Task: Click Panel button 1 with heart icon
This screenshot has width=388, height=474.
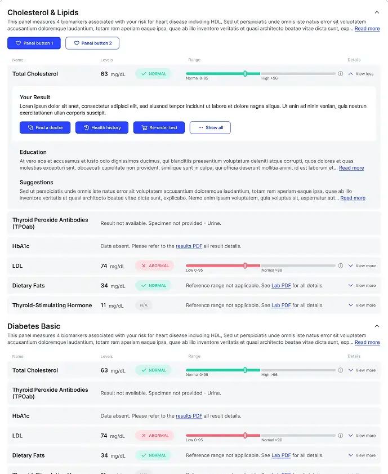Action: tap(34, 43)
